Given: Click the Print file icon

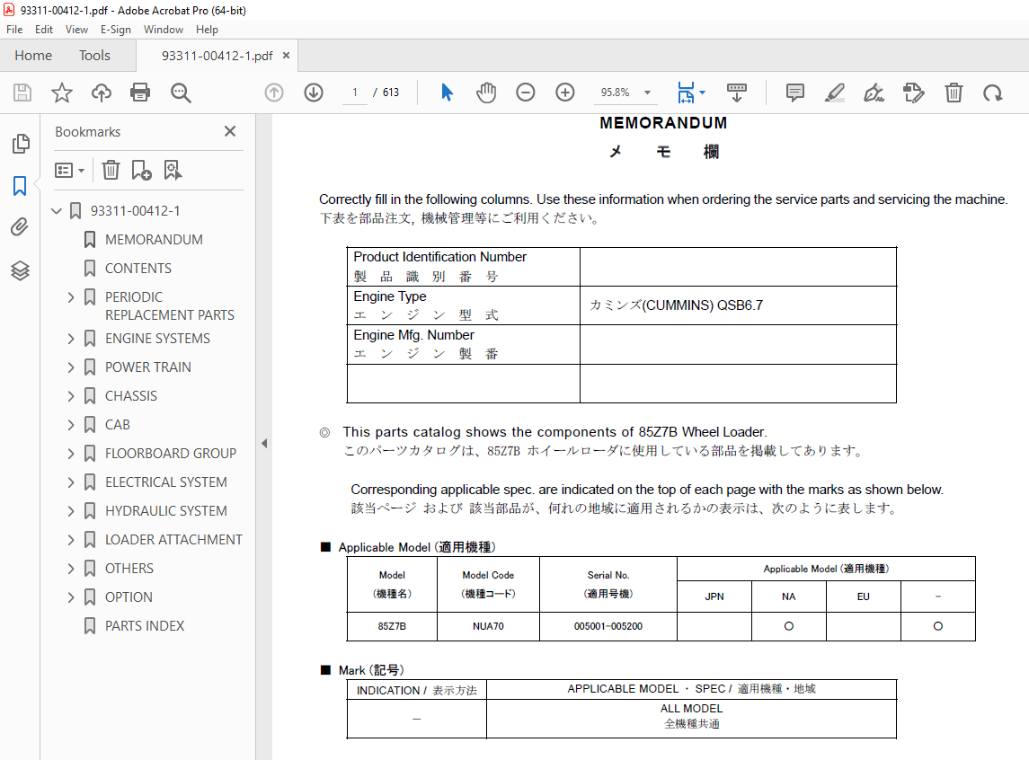Looking at the screenshot, I should pyautogui.click(x=140, y=93).
